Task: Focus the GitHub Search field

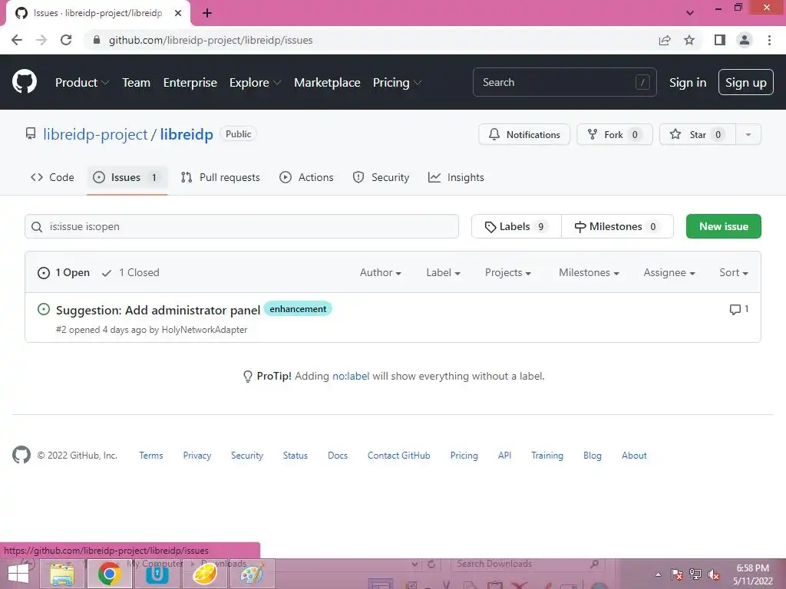Action: 564,82
